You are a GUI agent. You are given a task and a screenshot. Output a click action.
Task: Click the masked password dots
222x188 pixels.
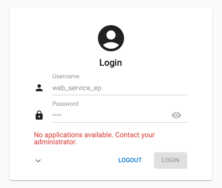coord(57,115)
